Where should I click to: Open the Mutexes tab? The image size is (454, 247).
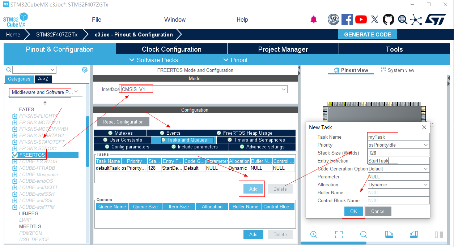click(120, 133)
